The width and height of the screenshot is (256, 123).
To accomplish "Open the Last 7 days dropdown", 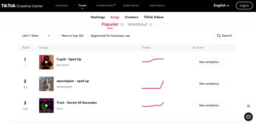I will [36, 36].
